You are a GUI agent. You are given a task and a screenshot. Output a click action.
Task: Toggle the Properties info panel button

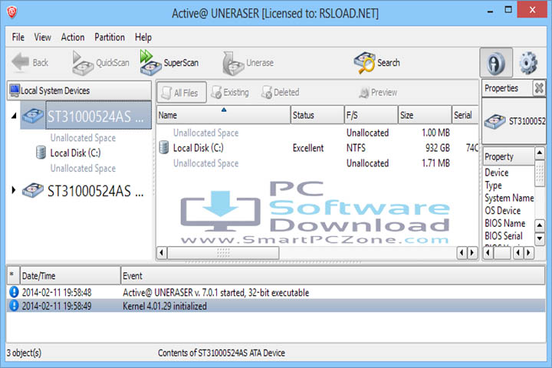(496, 63)
